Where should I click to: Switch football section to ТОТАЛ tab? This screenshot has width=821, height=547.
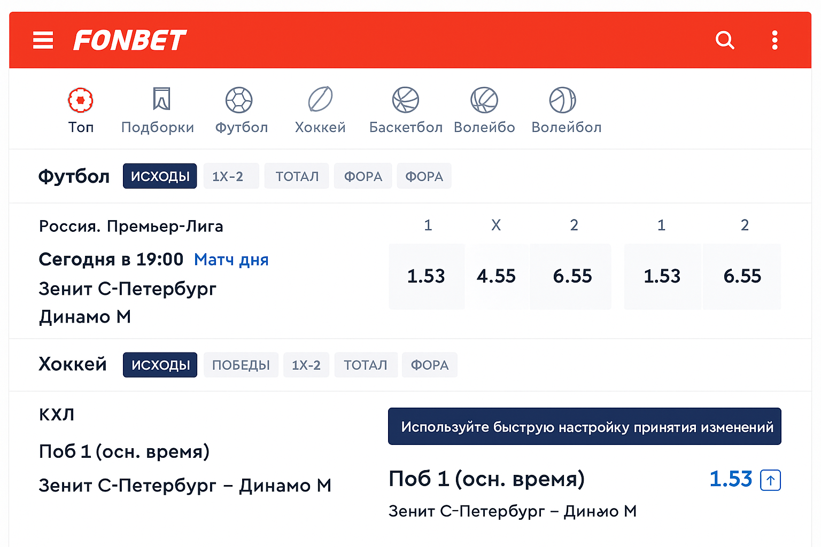tap(297, 176)
